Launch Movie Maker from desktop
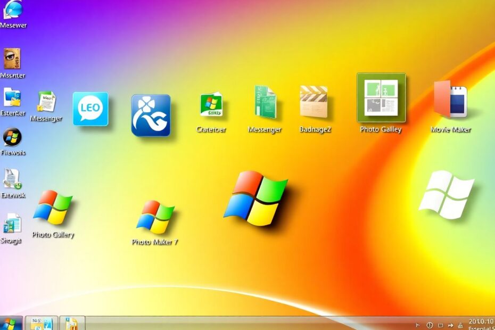Viewport: 495px width, 330px height. (450, 99)
